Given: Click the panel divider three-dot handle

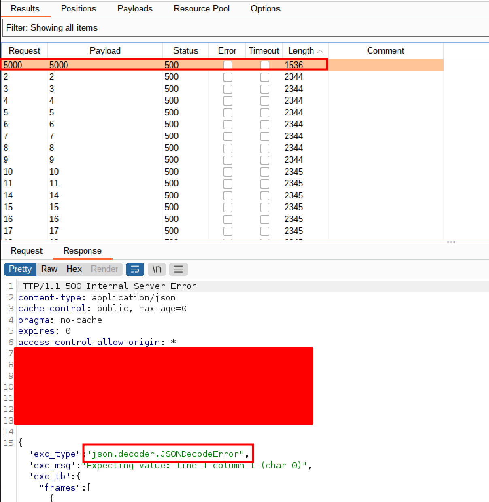Looking at the screenshot, I should coord(451,242).
